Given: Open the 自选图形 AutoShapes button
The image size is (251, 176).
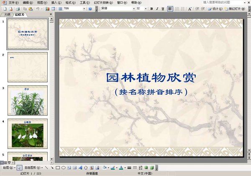Looking at the screenshot, I should pyautogui.click(x=33, y=168).
